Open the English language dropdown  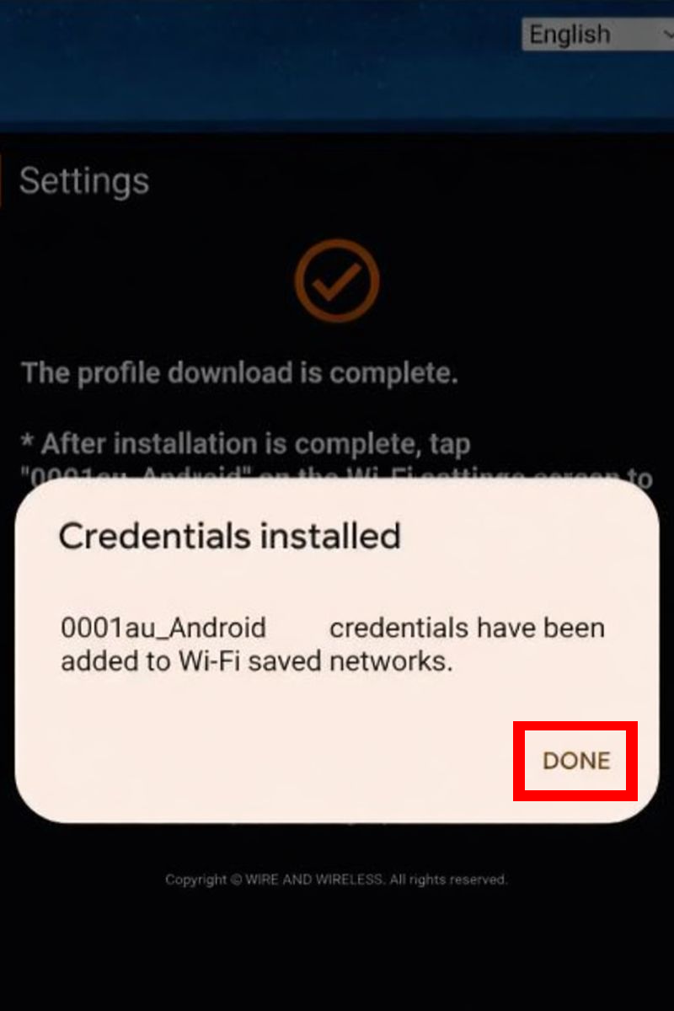[x=597, y=35]
